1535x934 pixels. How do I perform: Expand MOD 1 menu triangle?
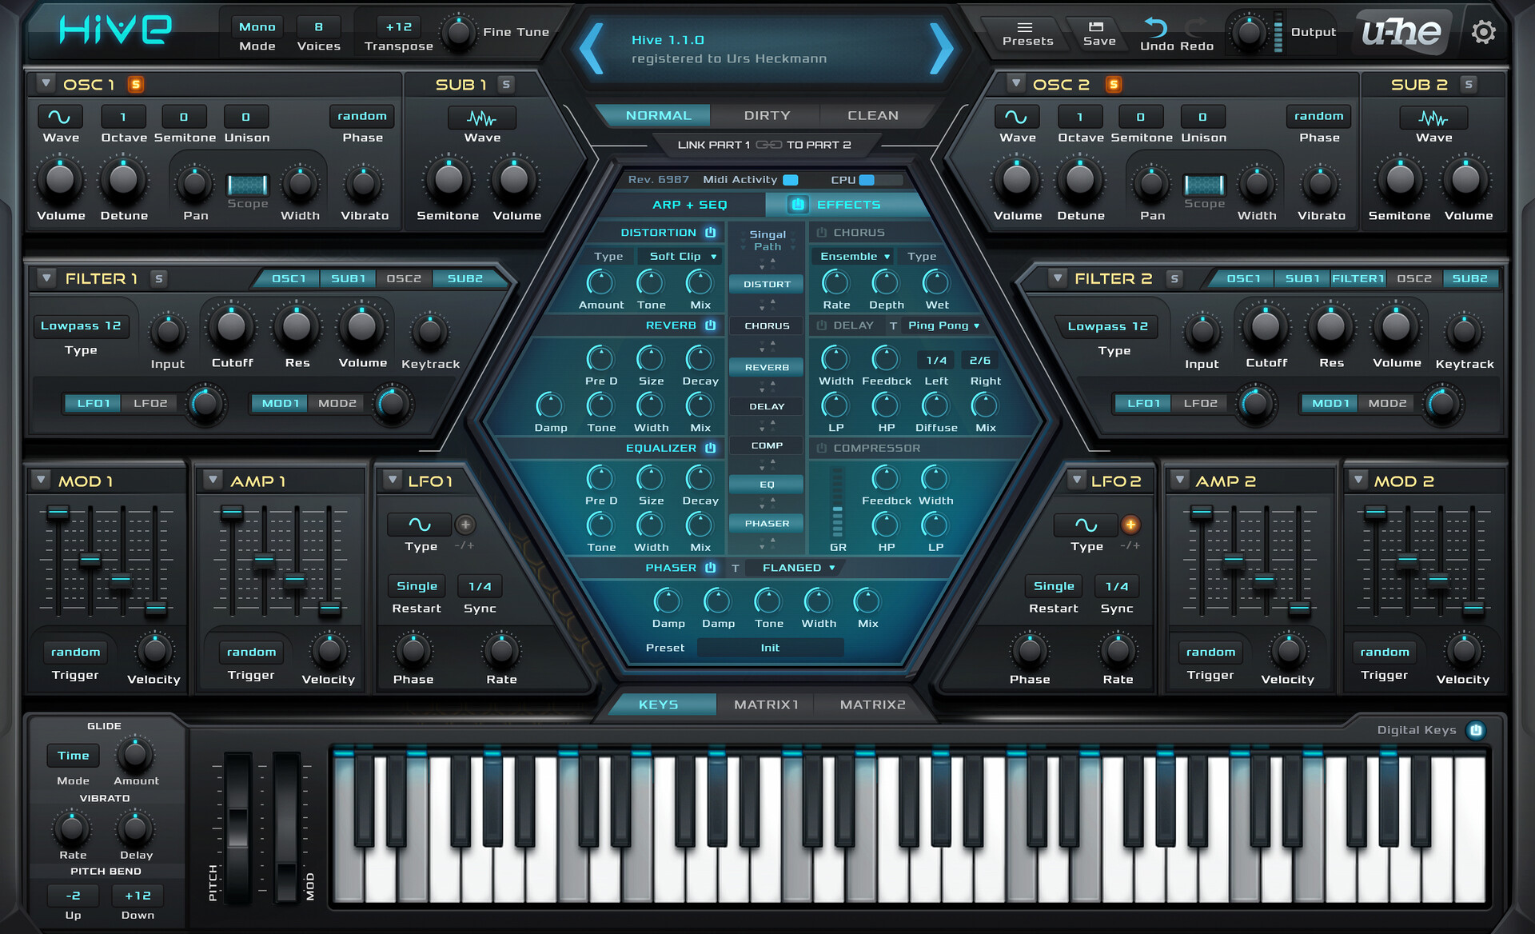point(41,480)
